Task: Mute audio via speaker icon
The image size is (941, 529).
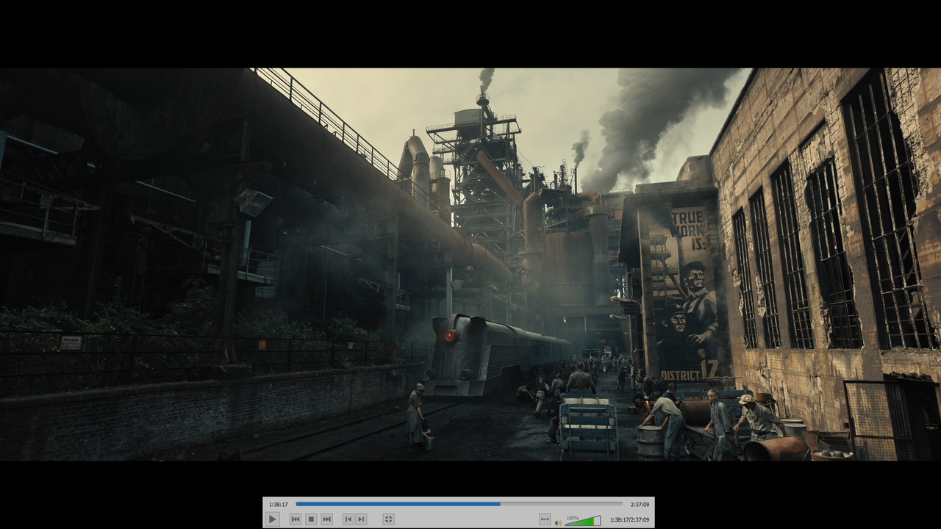Action: point(558,522)
